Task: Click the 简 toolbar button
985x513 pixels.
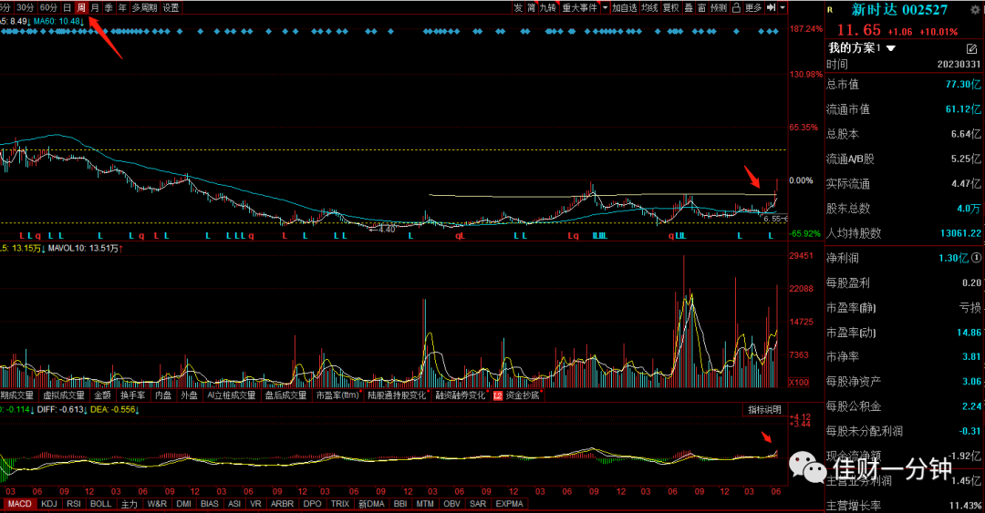Action: 532,7
